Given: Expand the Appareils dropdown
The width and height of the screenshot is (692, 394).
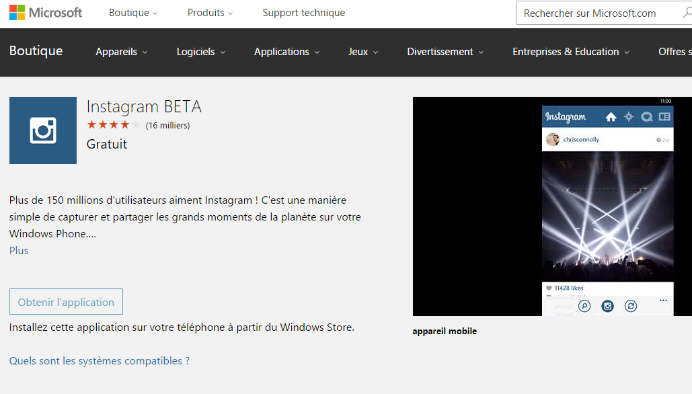Looking at the screenshot, I should 121,52.
